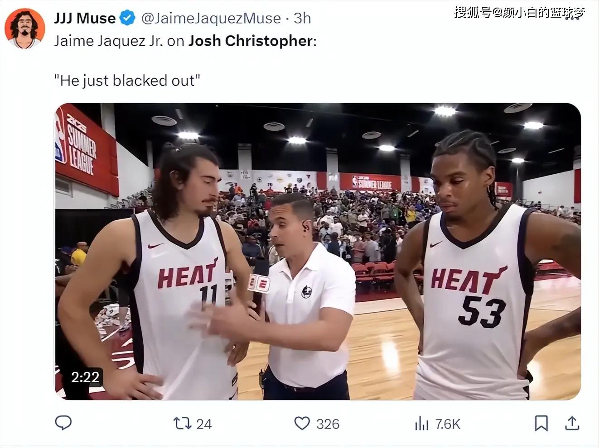Bookmark this post
This screenshot has height=448, width=599.
(x=541, y=423)
